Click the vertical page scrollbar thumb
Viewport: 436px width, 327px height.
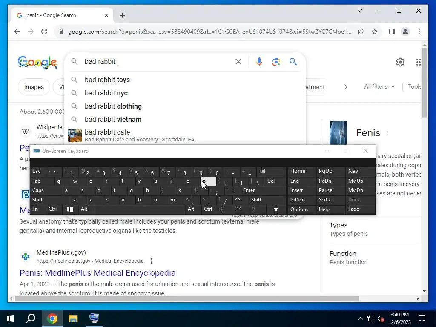pyautogui.click(x=425, y=83)
